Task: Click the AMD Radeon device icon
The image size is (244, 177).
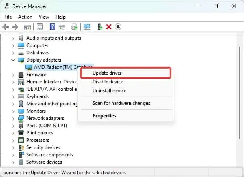Action: 29,67
